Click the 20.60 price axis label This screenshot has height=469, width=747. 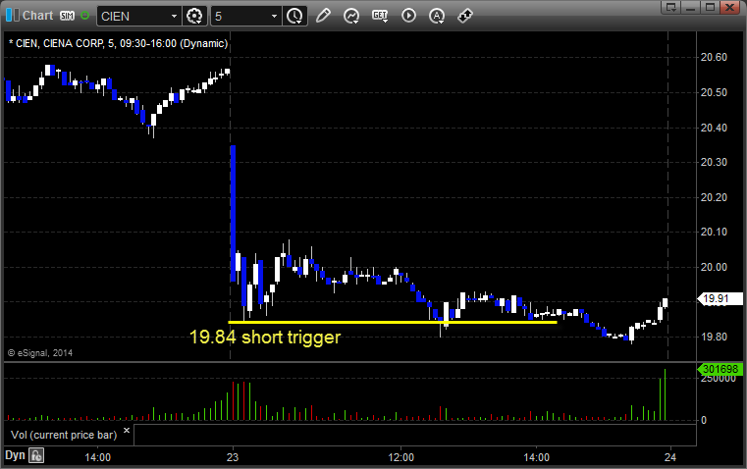tap(714, 57)
